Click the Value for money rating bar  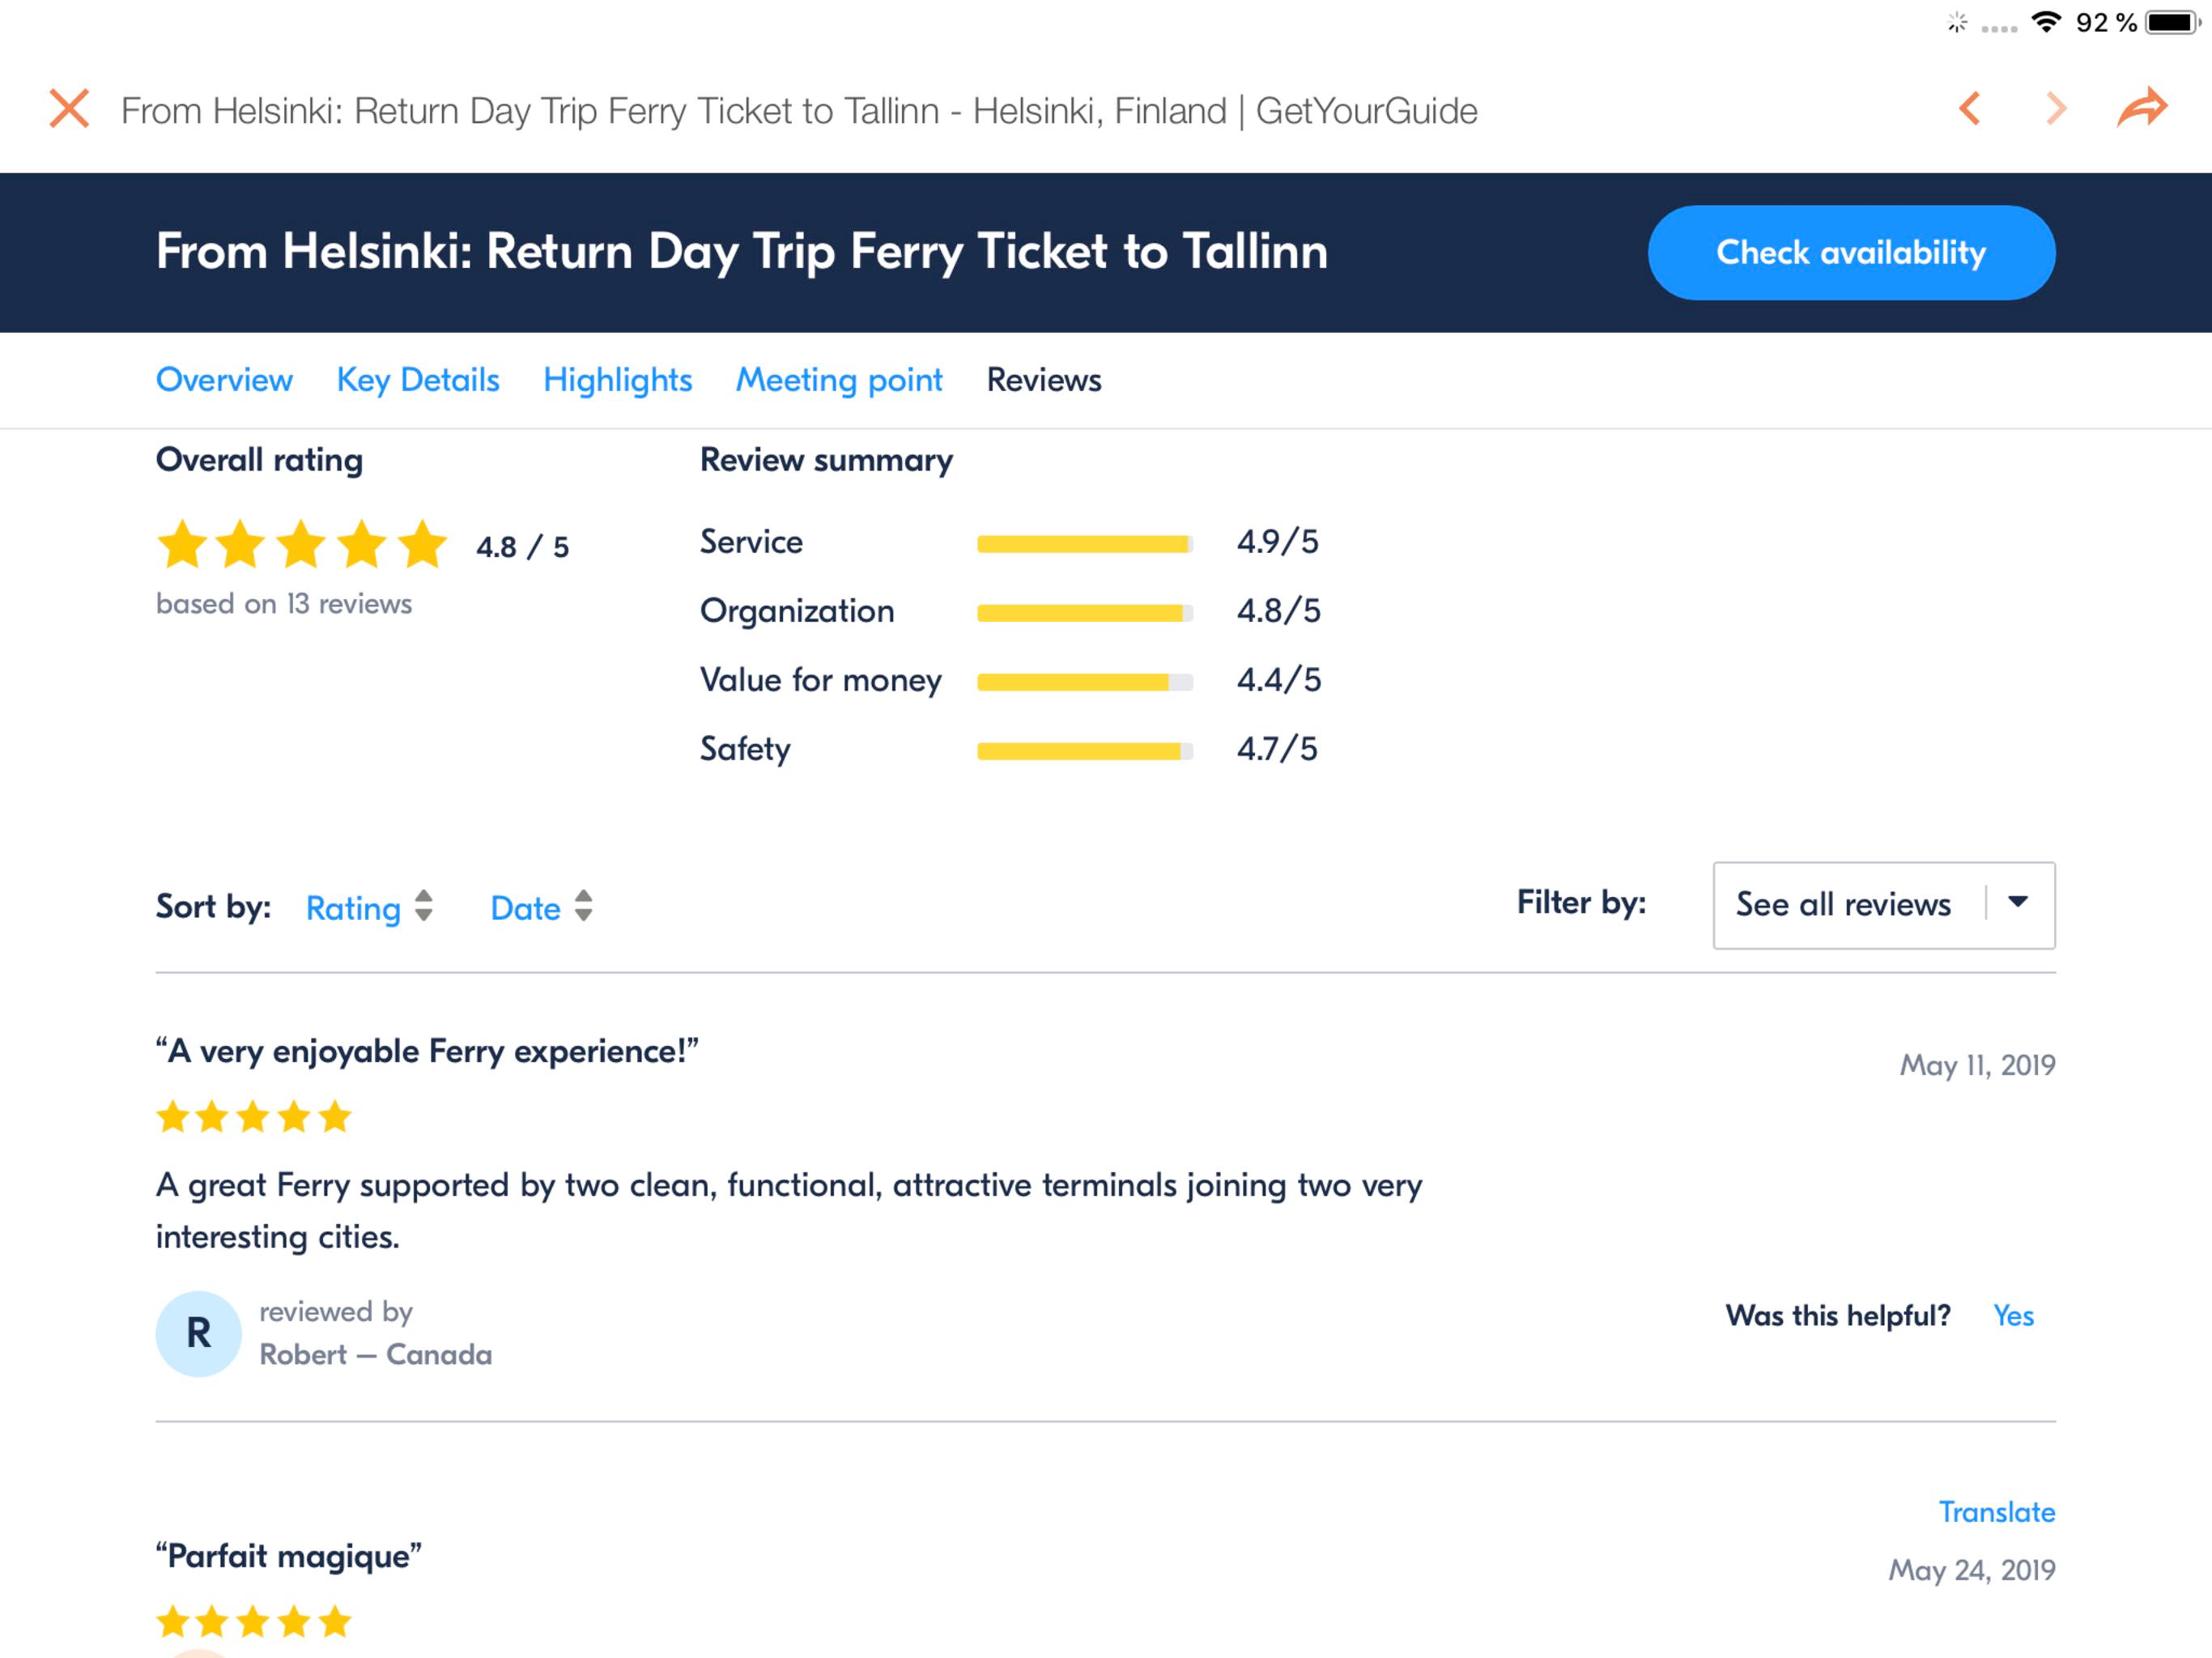(x=1084, y=682)
